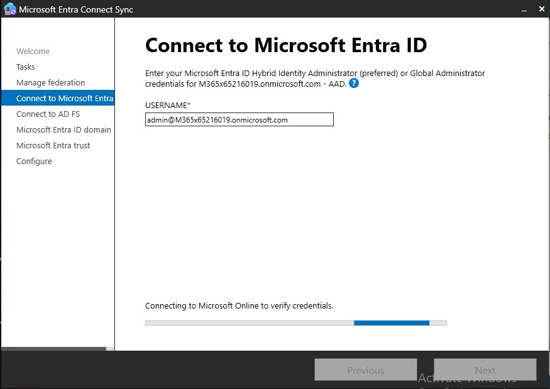
Task: Click the Entra Connect Sync app icon
Action: tap(9, 9)
